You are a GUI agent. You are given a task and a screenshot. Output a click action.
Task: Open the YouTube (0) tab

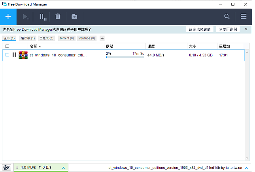click(x=87, y=38)
